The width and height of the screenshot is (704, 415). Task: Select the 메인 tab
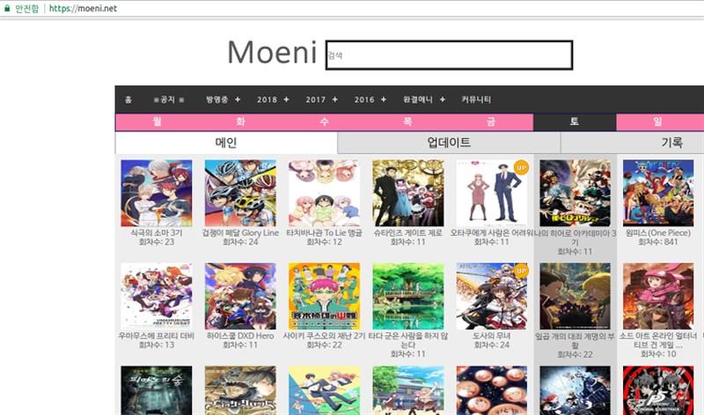226,142
